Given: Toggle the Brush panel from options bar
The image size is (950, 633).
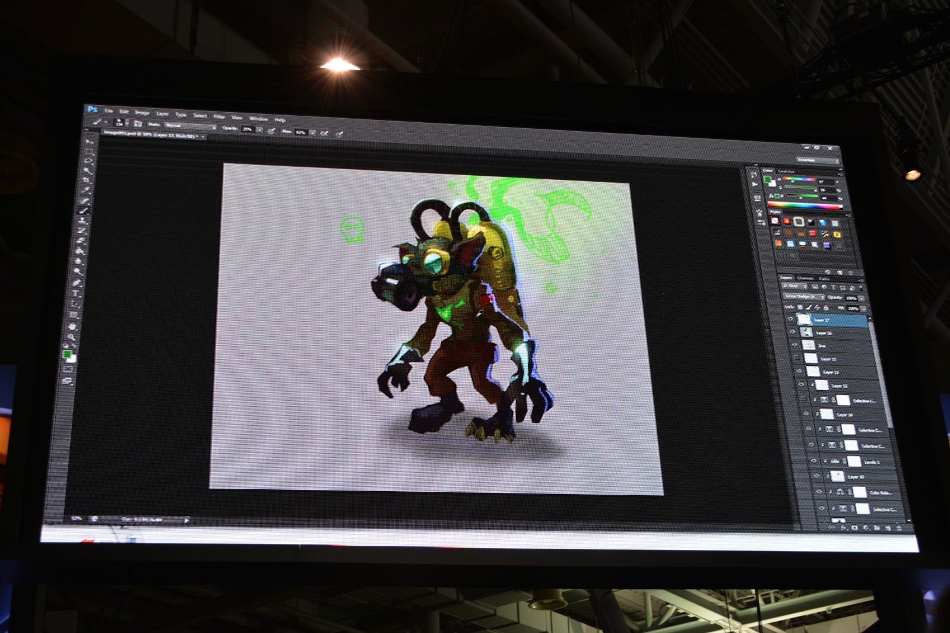Looking at the screenshot, I should (x=137, y=124).
